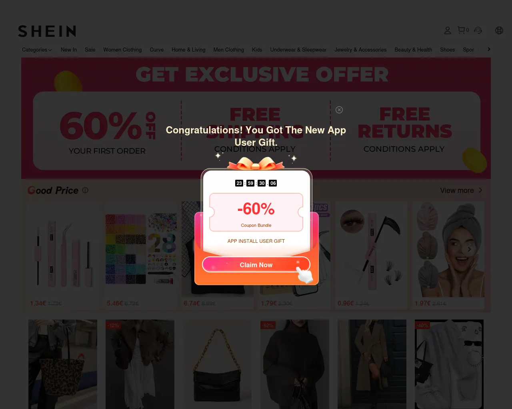Open the customer support headset icon

click(x=478, y=30)
